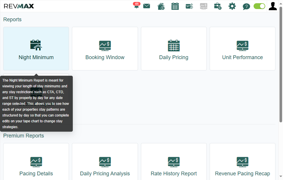
Task: Open the Revenue Pacing Recap label
Action: pyautogui.click(x=243, y=174)
